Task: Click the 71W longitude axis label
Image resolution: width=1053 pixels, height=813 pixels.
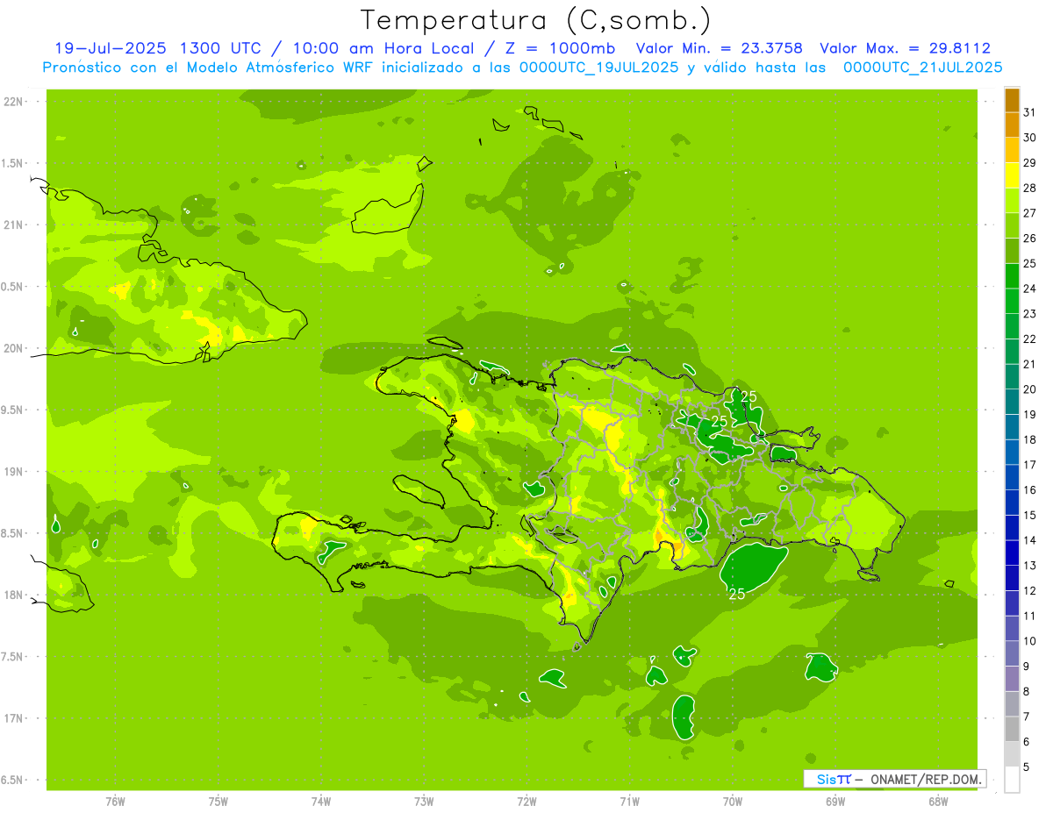Action: coord(629,802)
